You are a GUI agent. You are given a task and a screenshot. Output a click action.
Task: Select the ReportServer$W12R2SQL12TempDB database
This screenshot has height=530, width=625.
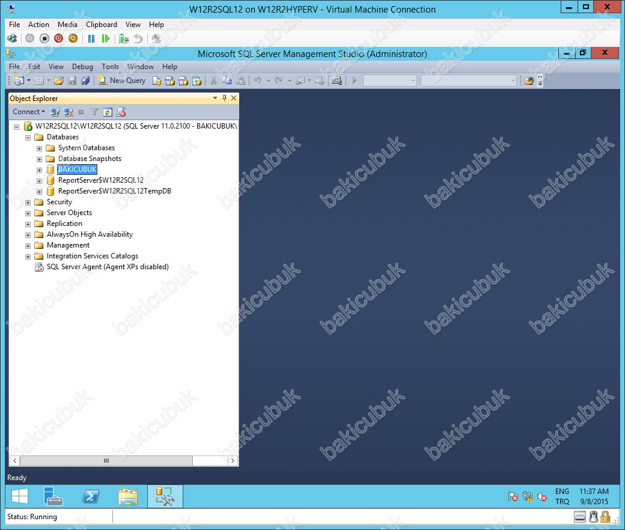click(114, 191)
